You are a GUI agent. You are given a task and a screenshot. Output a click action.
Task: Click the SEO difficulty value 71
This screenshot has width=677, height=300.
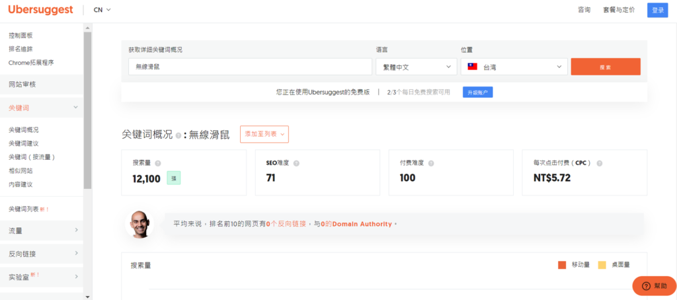270,178
